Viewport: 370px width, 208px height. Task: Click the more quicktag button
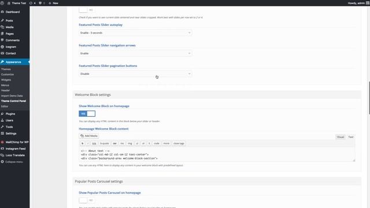pos(166,143)
